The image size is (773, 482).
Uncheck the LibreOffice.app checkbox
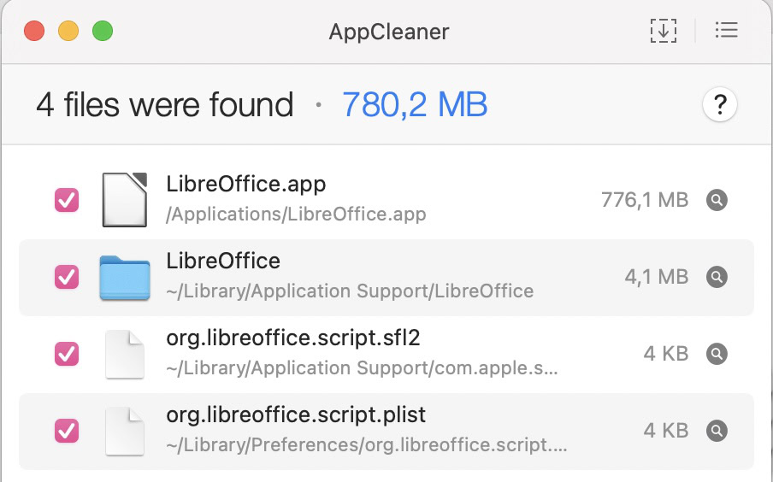[67, 200]
